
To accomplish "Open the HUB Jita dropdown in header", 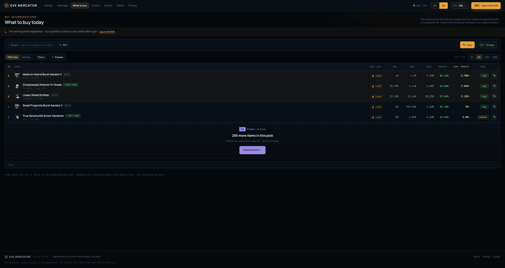I will click(460, 6).
